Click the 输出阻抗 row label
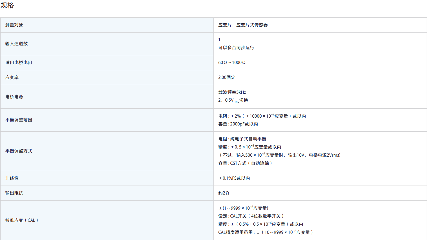The width and height of the screenshot is (430, 240). pyautogui.click(x=14, y=193)
